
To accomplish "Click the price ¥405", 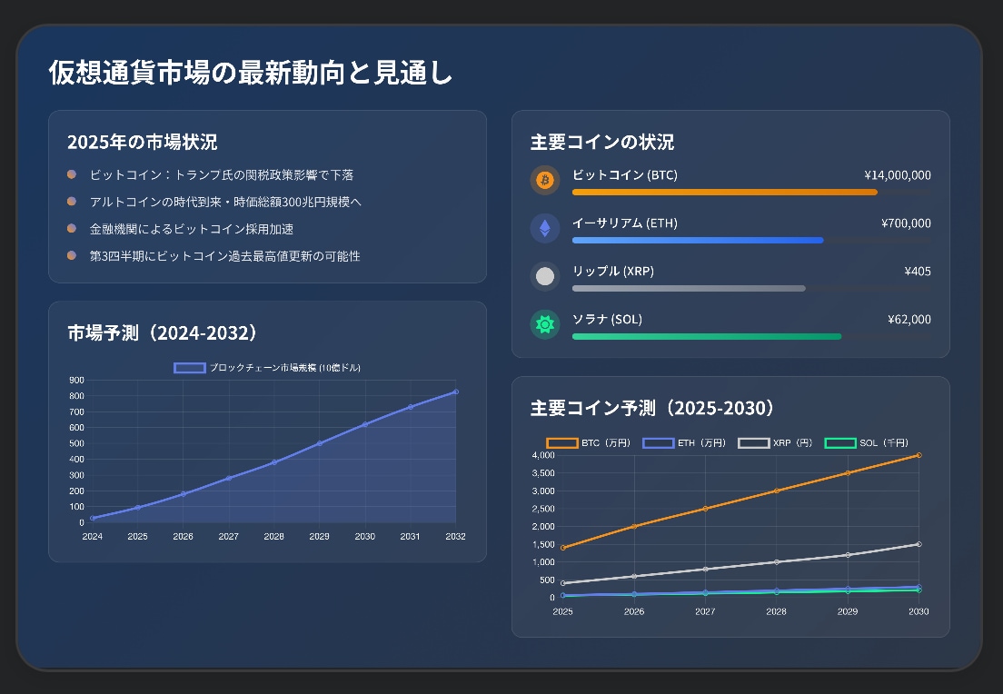I will pyautogui.click(x=918, y=272).
